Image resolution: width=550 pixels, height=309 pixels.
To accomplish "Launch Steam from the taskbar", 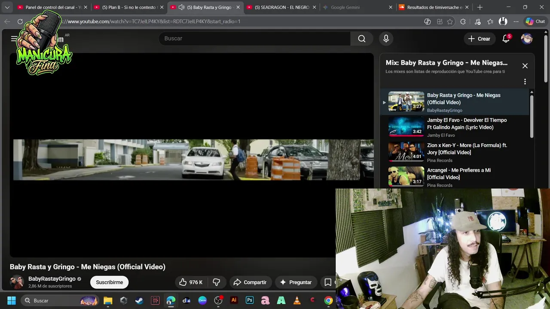I will coord(139,300).
